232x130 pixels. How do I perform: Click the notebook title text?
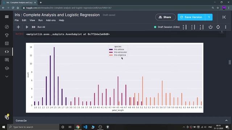[57, 15]
